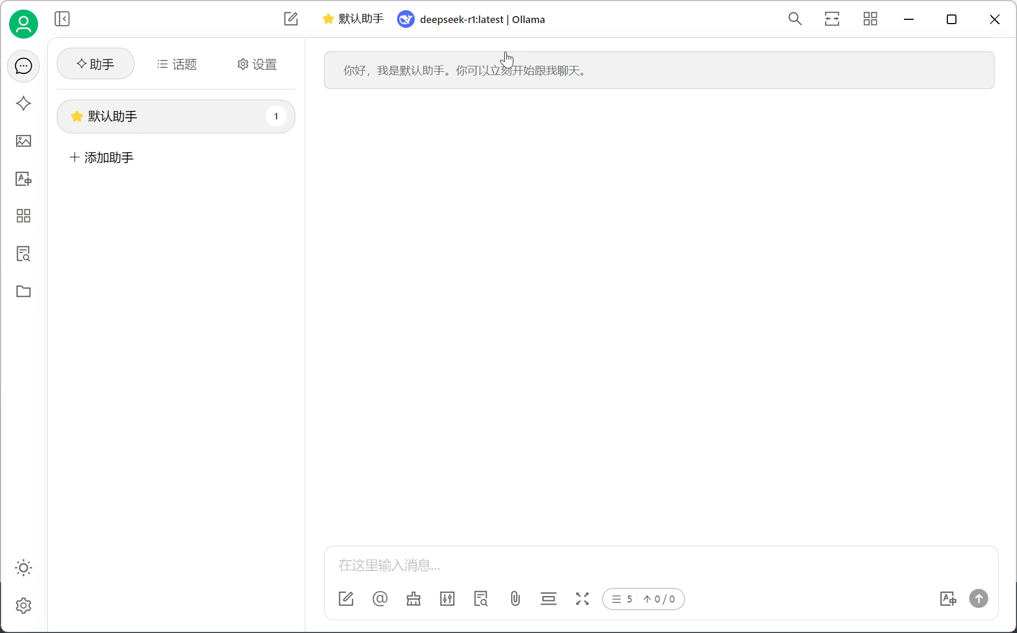Switch to the 话题 tab
The image size is (1017, 633).
[177, 64]
